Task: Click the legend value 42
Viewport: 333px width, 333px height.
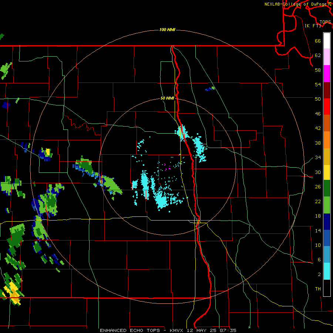Action: (318, 128)
